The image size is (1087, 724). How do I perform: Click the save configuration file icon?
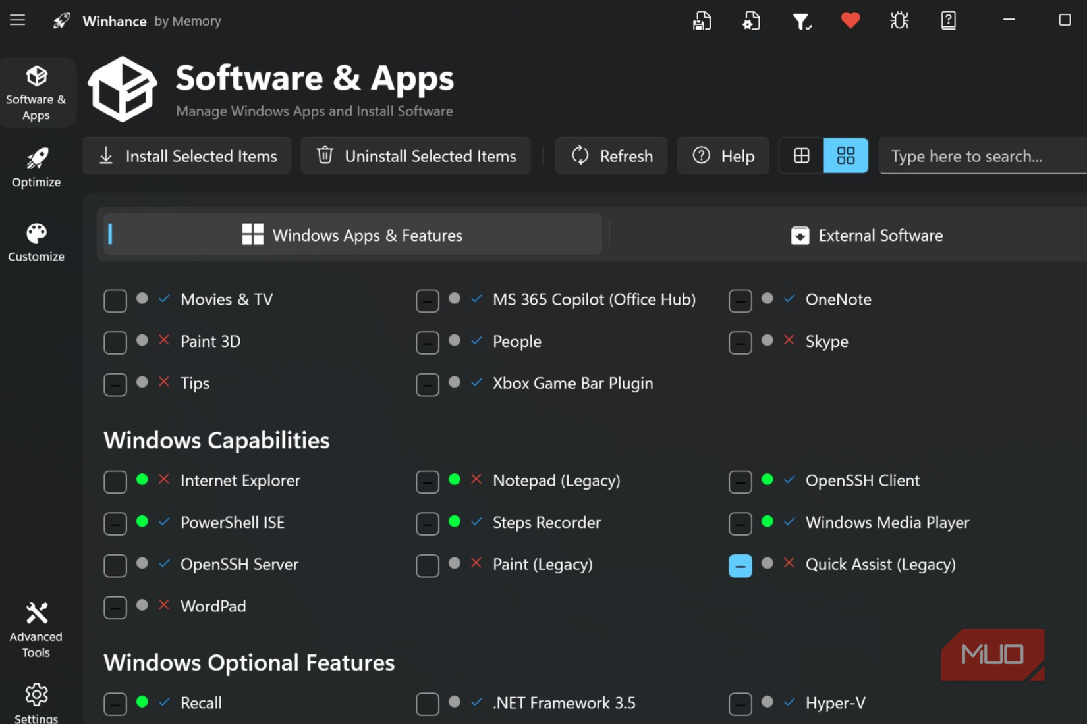click(x=702, y=20)
